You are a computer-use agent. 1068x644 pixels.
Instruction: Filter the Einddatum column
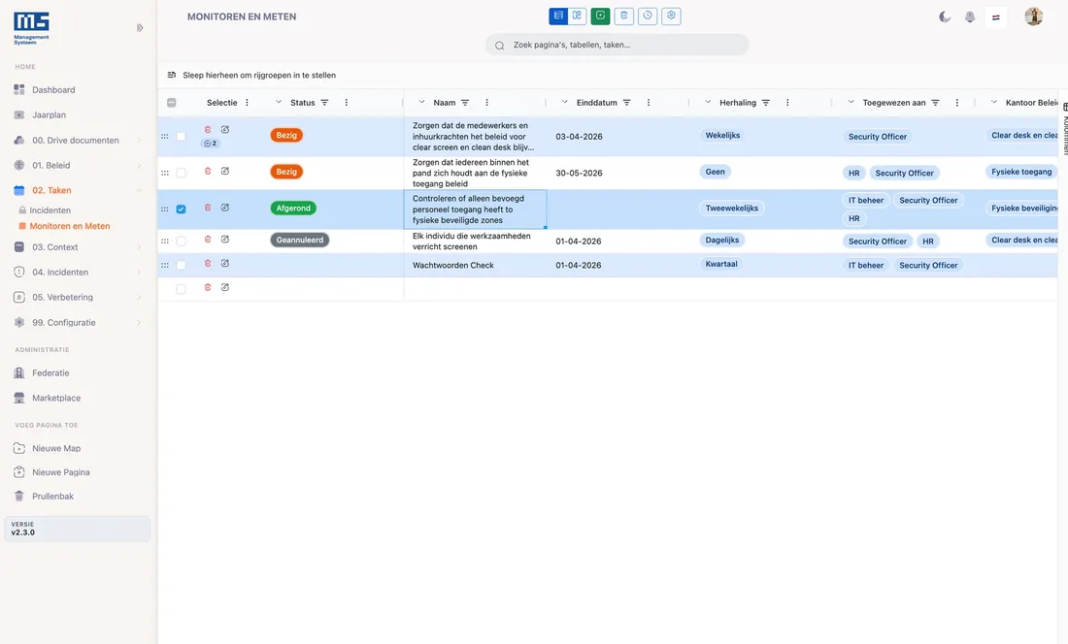pyautogui.click(x=626, y=103)
